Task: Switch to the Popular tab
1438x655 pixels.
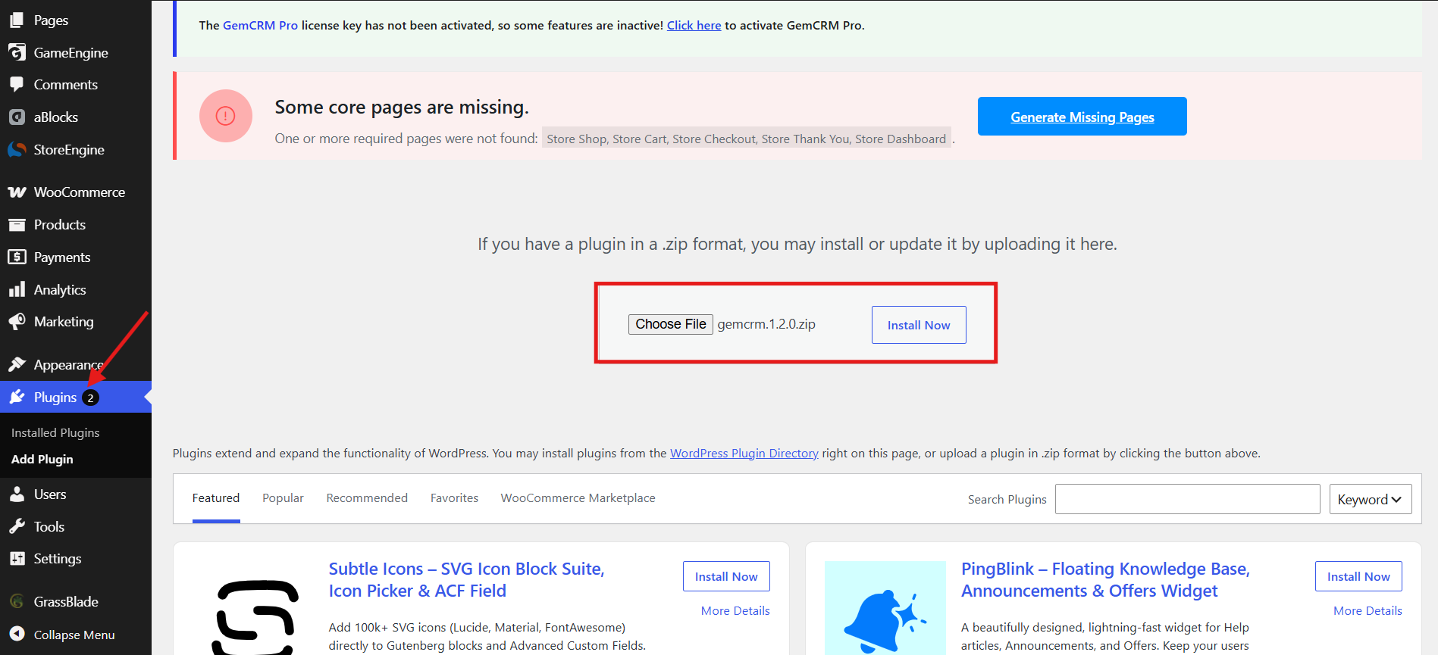Action: (x=283, y=498)
